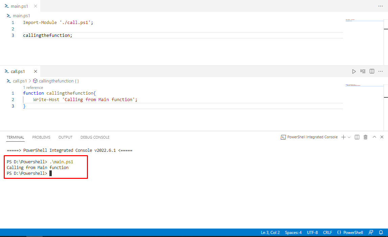Click line number 3 in call.ps1 gutter
The image size is (388, 237).
pos(13,106)
